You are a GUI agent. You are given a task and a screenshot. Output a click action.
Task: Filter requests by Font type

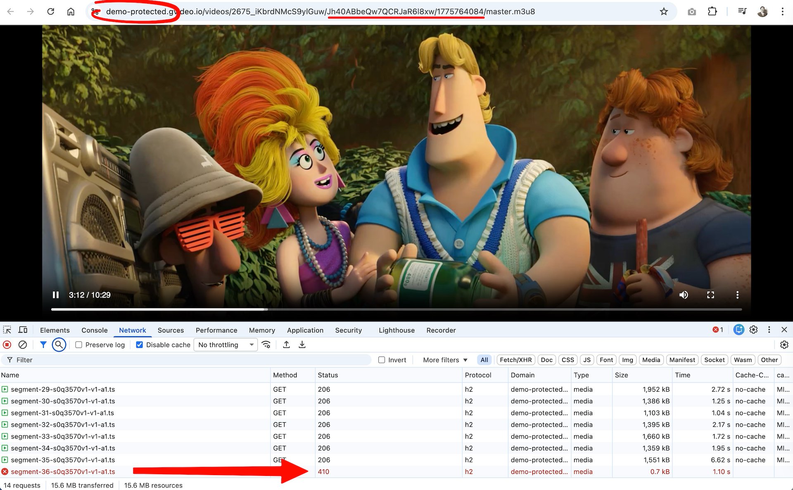point(606,360)
